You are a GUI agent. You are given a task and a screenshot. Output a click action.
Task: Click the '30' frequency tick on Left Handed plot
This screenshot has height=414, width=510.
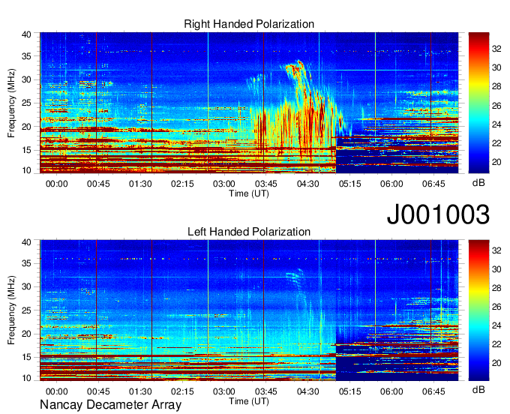(x=26, y=286)
